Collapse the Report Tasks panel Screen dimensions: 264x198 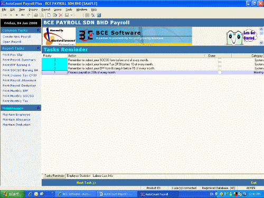pyautogui.click(x=38, y=48)
